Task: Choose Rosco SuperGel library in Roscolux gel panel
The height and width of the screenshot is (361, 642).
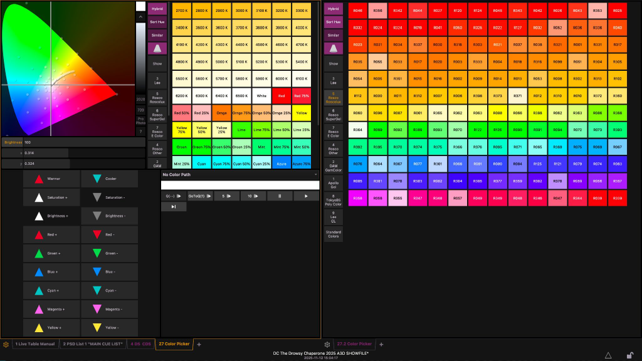Action: (334, 115)
